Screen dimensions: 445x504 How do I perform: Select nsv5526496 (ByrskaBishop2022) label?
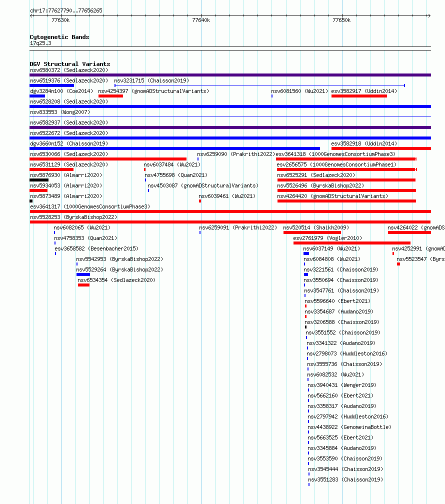click(320, 186)
